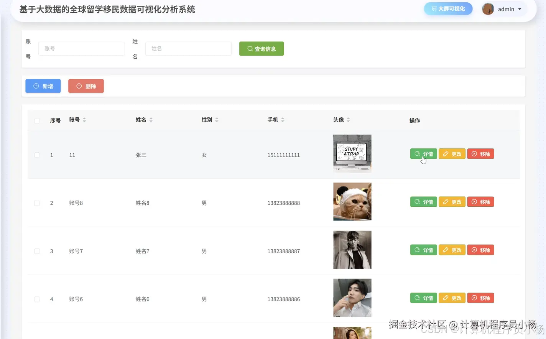Click 移除 for 账号6 row
The height and width of the screenshot is (339, 546).
coord(480,298)
